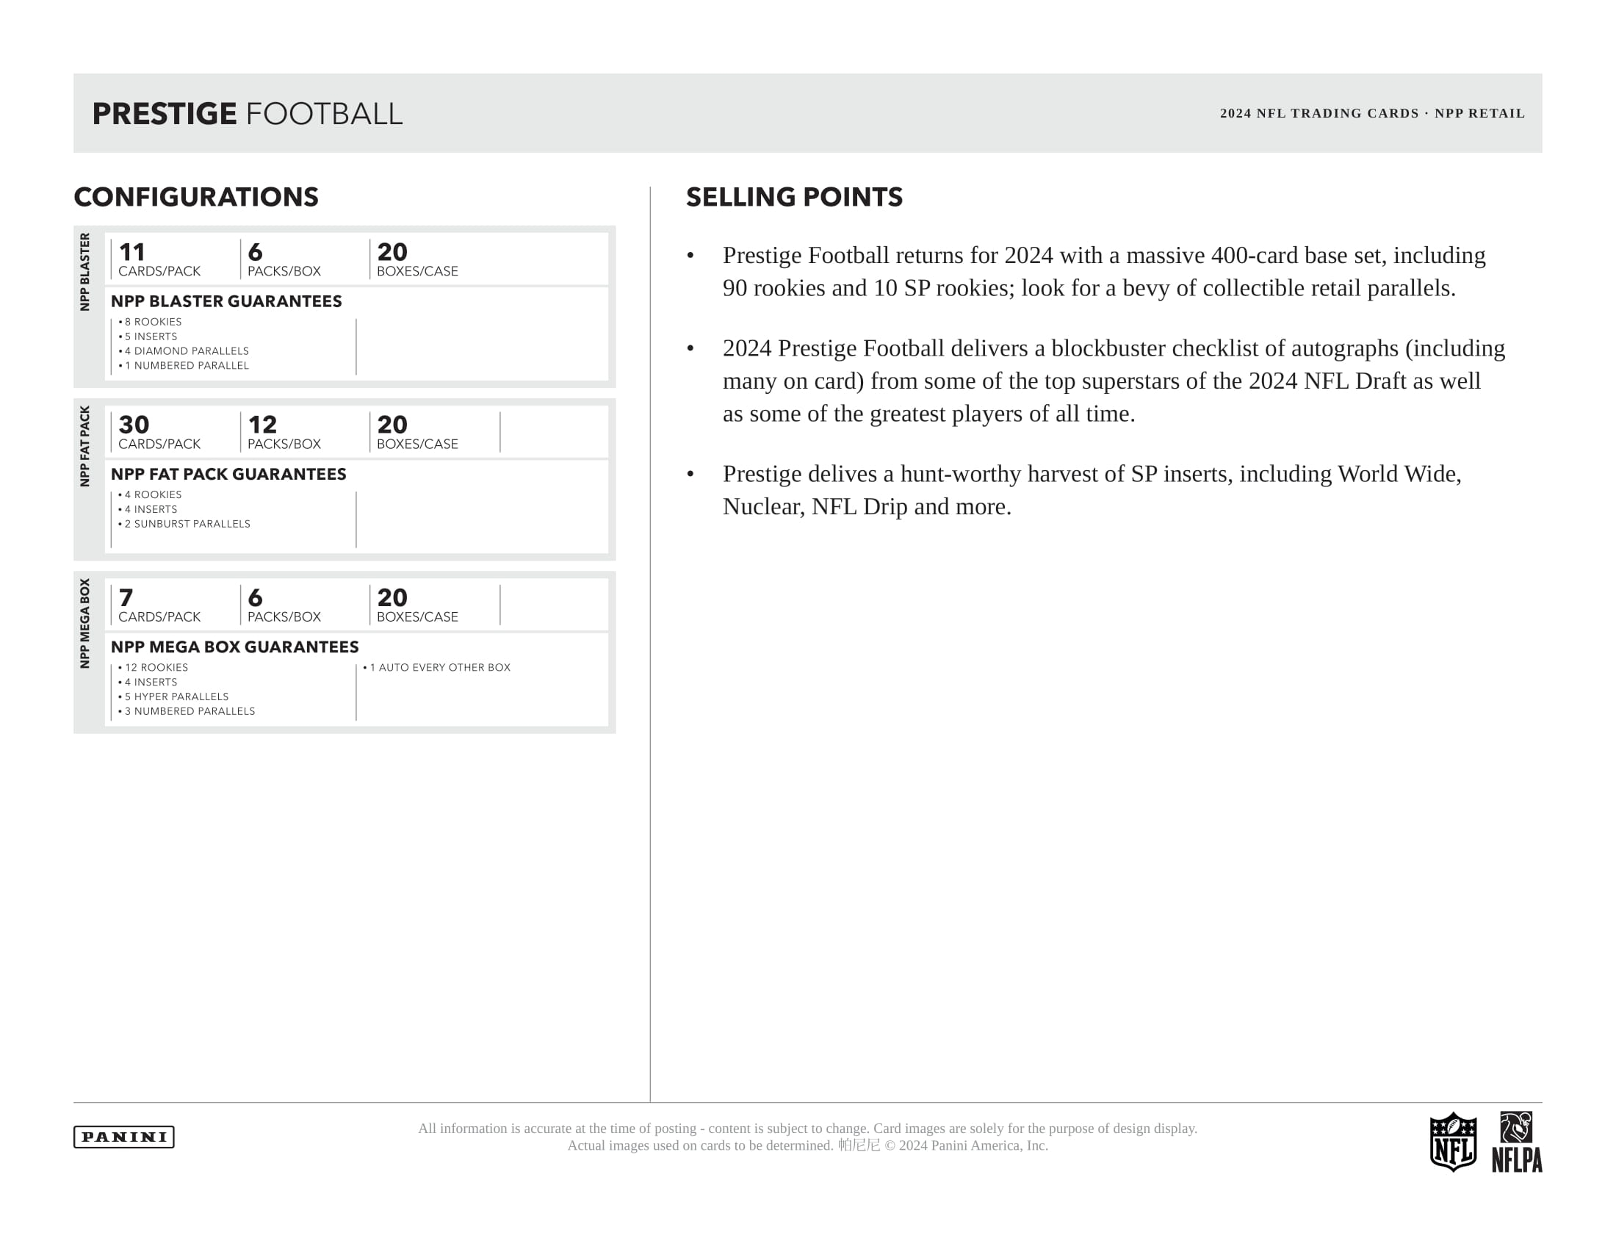Image resolution: width=1616 pixels, height=1249 pixels.
Task: Click the NPP Mega Box Guarantees heading
Action: [234, 647]
